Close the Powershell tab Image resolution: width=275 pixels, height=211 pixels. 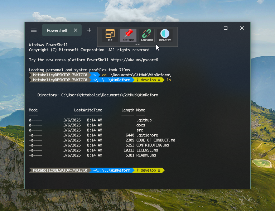point(76,30)
